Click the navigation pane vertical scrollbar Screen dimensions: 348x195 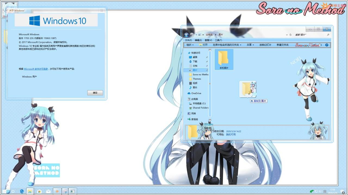coord(210,84)
